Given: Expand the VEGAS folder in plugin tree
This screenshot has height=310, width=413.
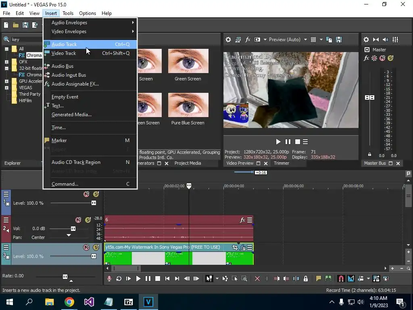Looking at the screenshot, I should pos(6,88).
